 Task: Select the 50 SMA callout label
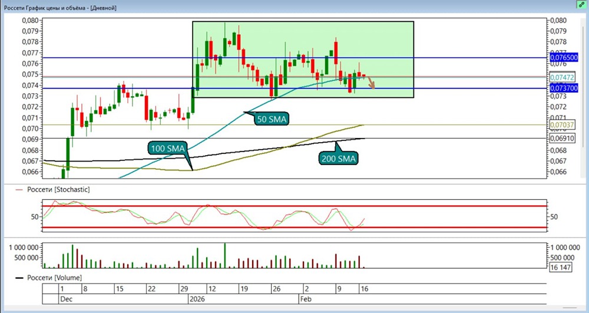pos(272,120)
